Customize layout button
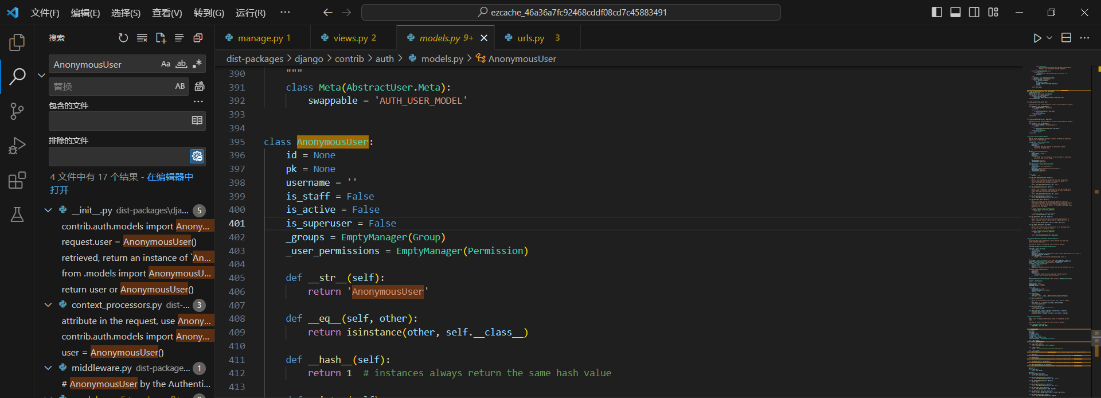This screenshot has width=1101, height=398. tap(993, 12)
